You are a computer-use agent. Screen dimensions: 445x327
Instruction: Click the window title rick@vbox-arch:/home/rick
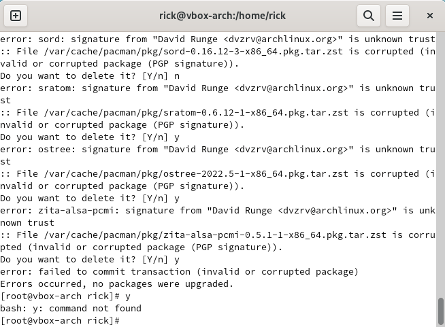click(x=222, y=16)
